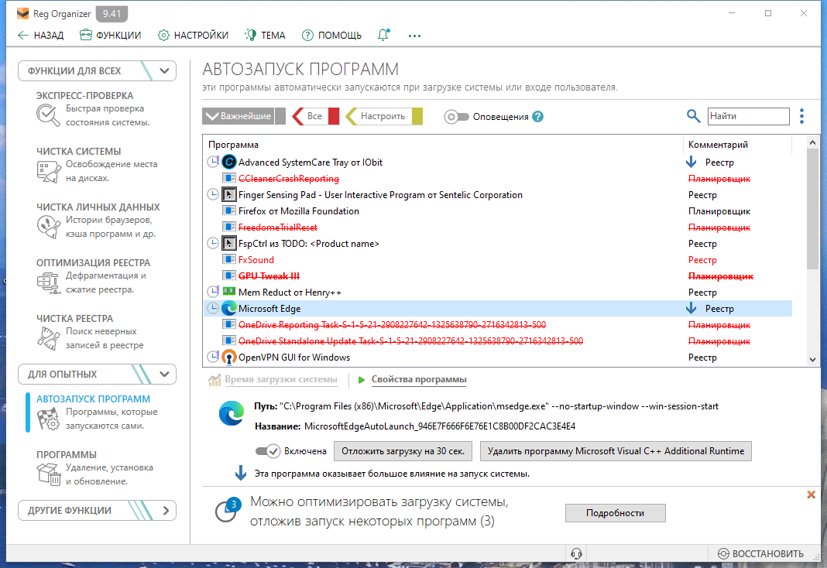Image resolution: width=827 pixels, height=568 pixels.
Task: Click the FspCtrl program icon
Action: [228, 243]
